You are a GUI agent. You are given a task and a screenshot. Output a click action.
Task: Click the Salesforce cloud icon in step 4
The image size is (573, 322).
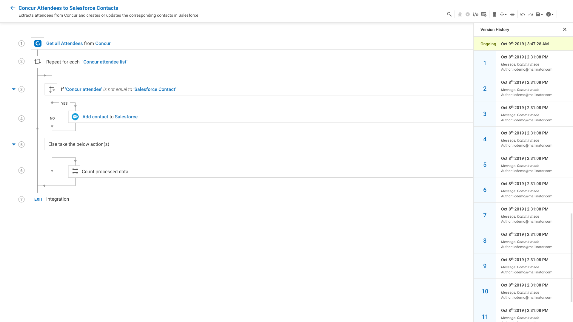coord(75,117)
